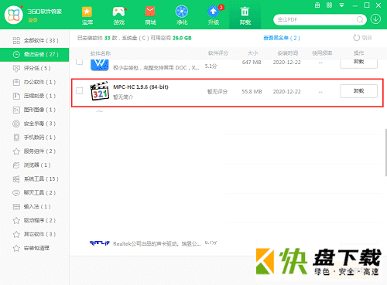
Task: Click 卸载 button in the 647 MB row
Action: click(358, 63)
